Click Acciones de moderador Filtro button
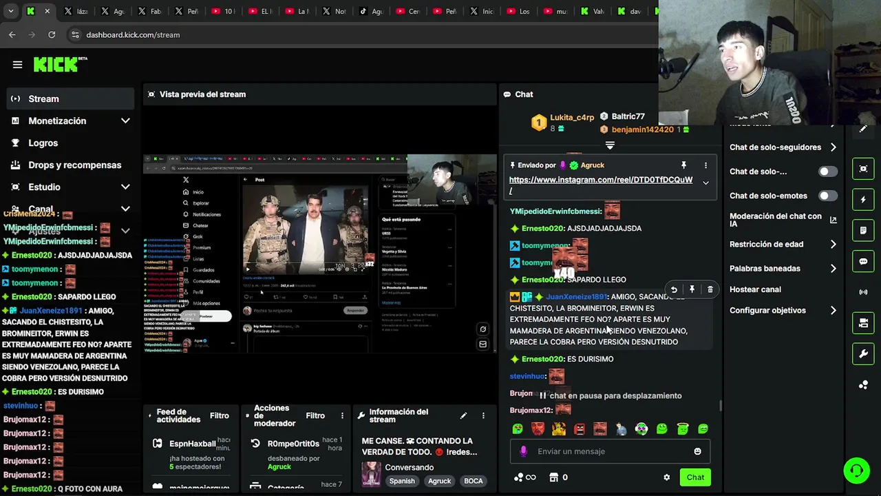This screenshot has height=496, width=881. point(315,415)
